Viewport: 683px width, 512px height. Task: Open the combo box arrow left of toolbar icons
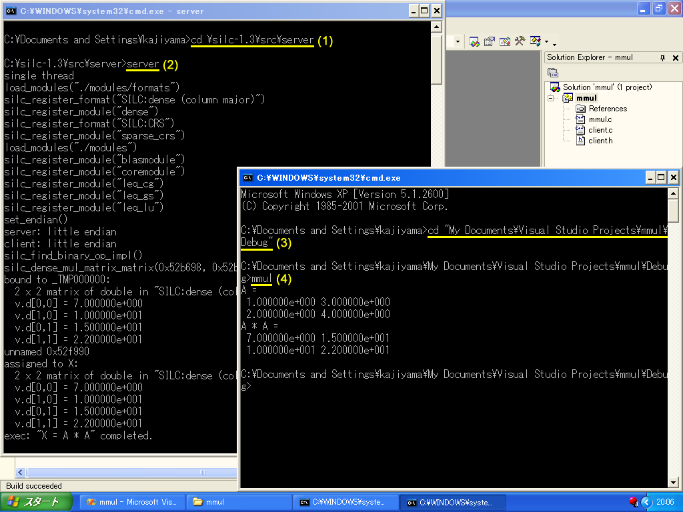point(458,42)
